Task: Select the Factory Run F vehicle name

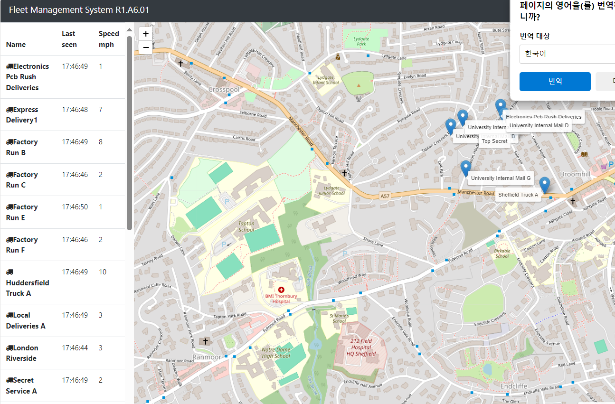Action: (x=22, y=245)
